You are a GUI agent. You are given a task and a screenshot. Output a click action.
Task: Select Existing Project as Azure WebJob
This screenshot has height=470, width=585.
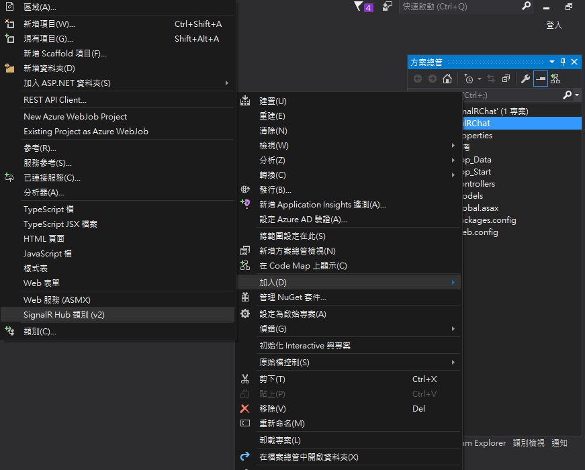point(118,132)
